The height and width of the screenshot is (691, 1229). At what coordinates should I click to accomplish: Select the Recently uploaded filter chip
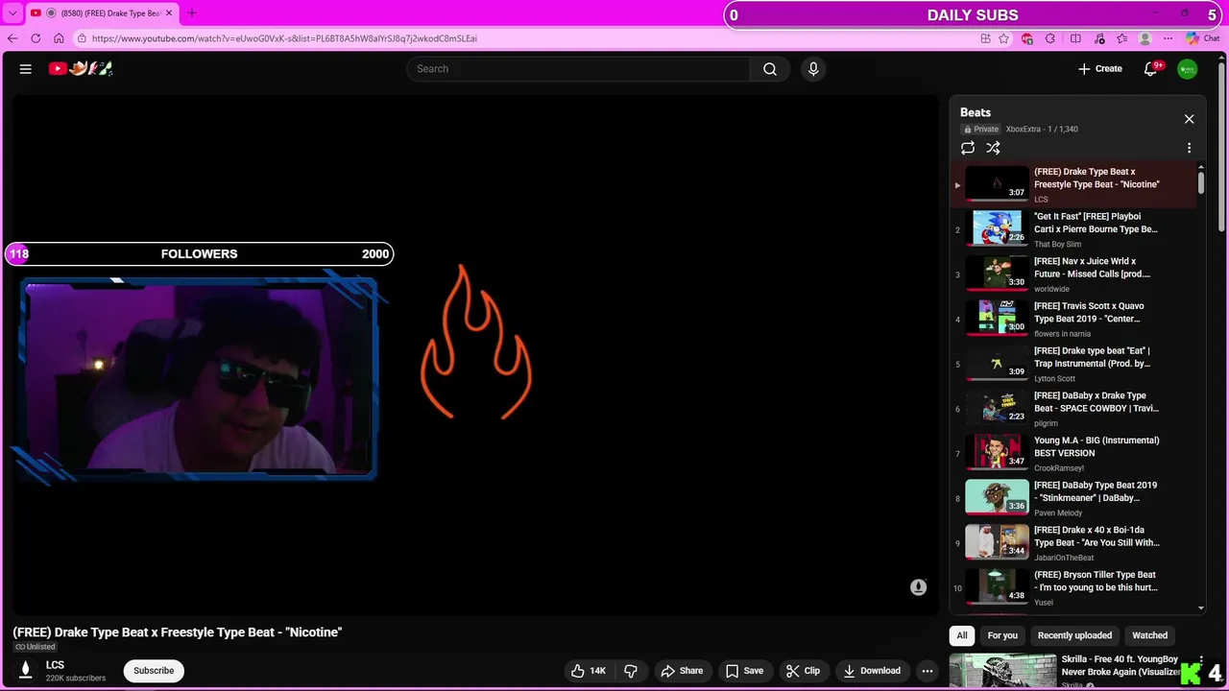[x=1074, y=635]
